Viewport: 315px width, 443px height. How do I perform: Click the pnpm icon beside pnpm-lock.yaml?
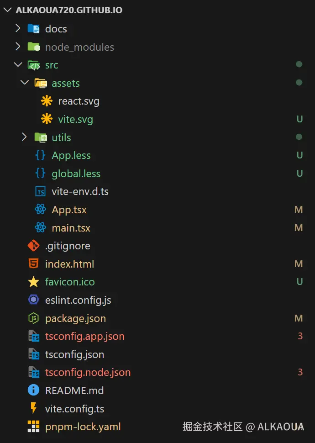click(x=33, y=427)
